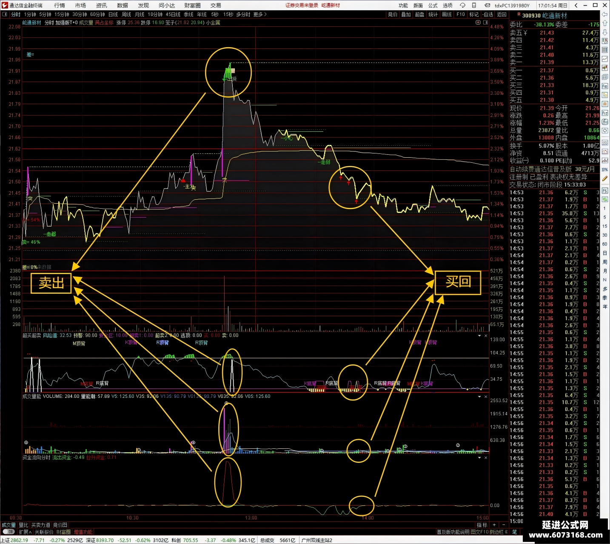Toggle the 自选 watchlist button
The image size is (610, 544).
[488, 14]
